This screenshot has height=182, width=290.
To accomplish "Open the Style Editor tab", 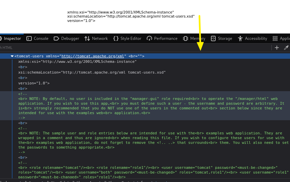I will [127, 38].
